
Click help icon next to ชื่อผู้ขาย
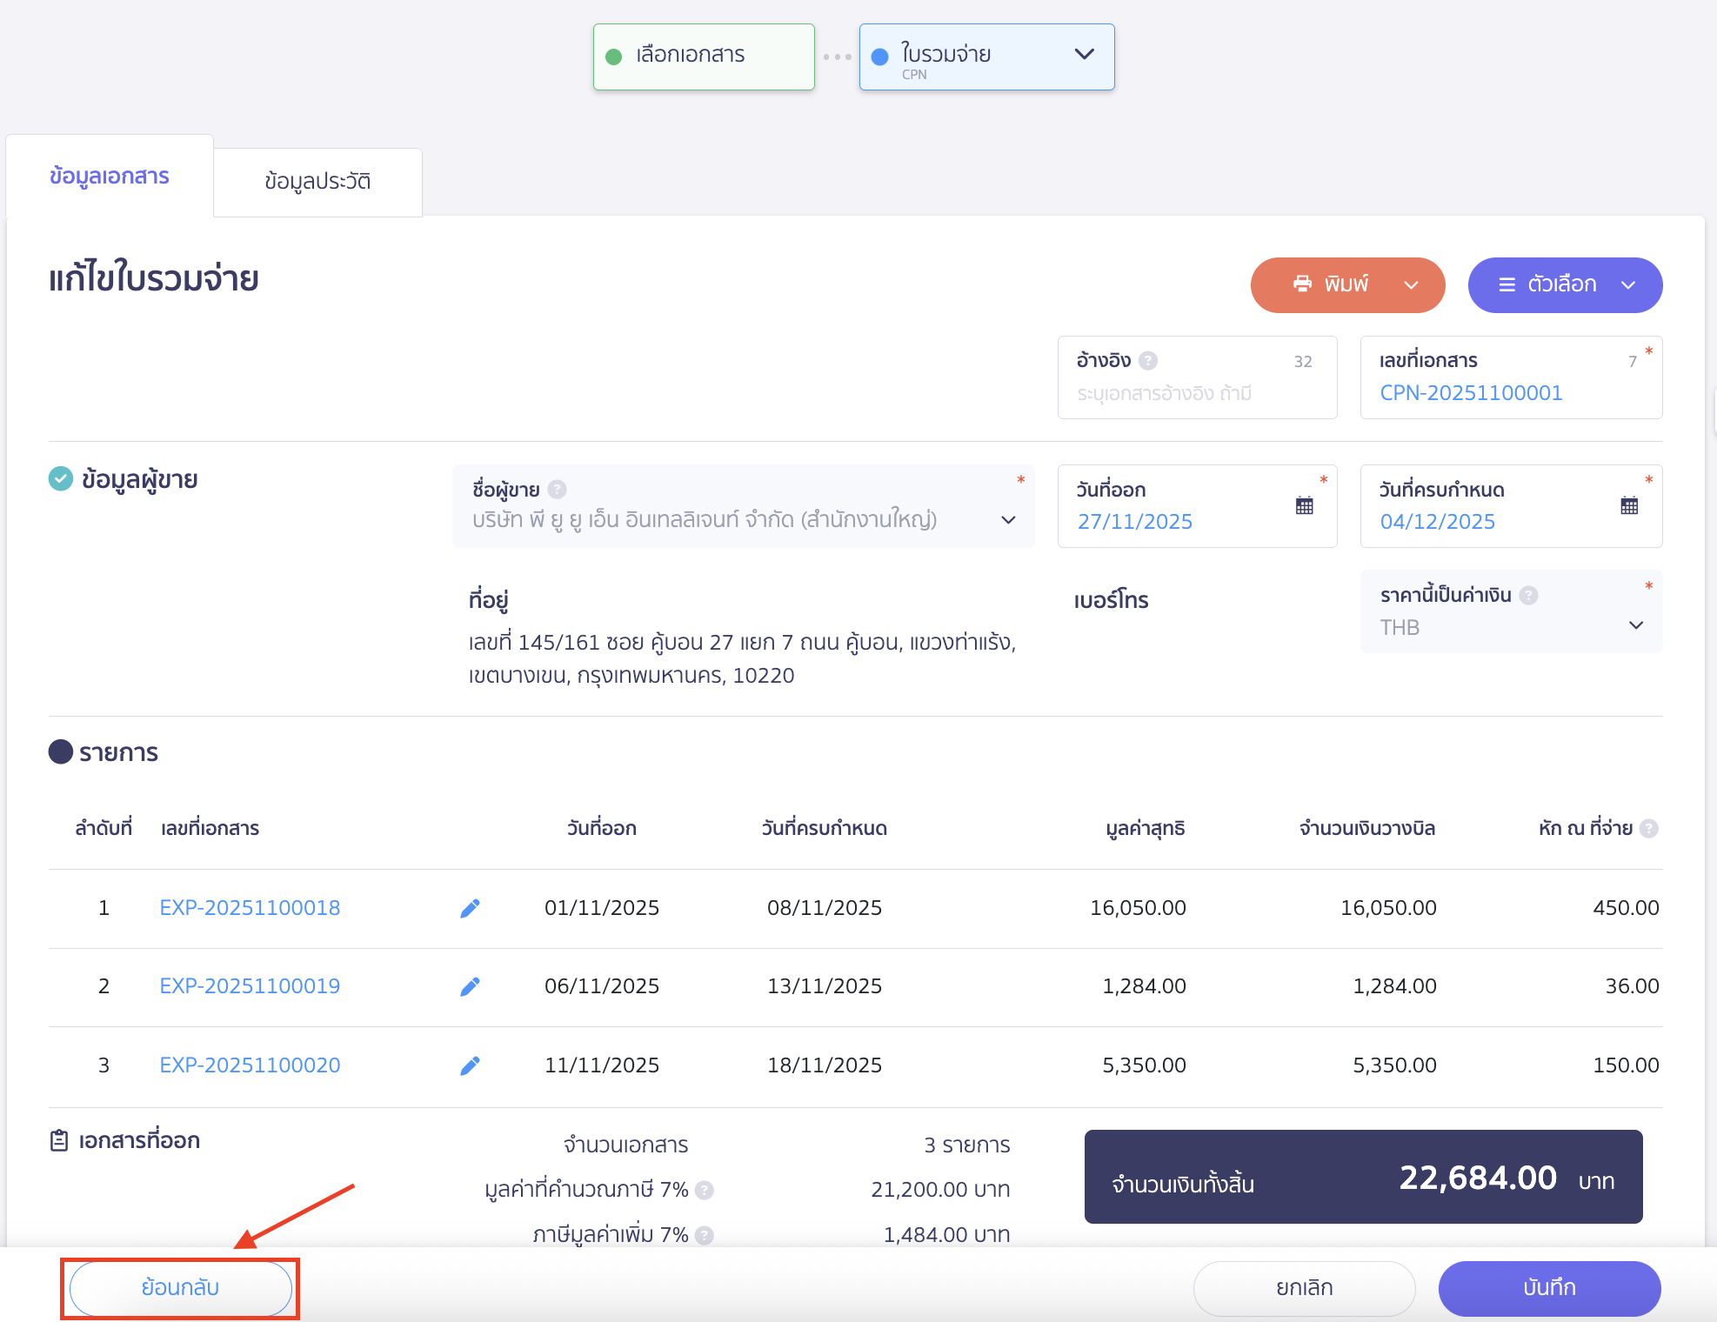coord(558,491)
